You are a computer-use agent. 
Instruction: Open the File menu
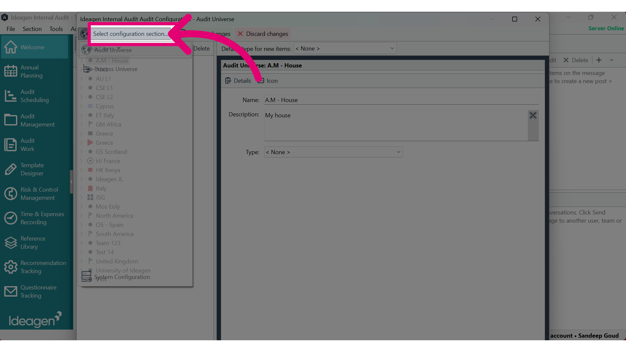pyautogui.click(x=11, y=29)
